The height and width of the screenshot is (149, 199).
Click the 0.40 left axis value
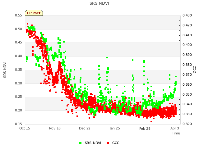coord(19,56)
